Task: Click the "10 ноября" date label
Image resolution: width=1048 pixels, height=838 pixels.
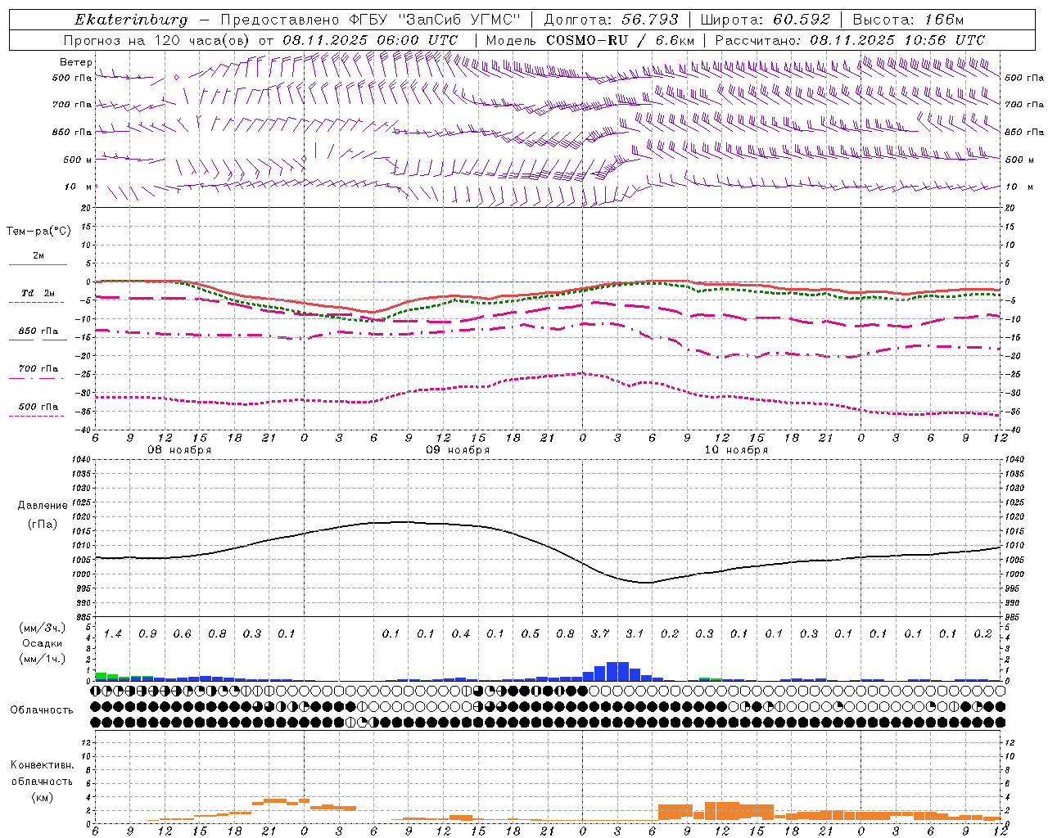Action: point(736,450)
